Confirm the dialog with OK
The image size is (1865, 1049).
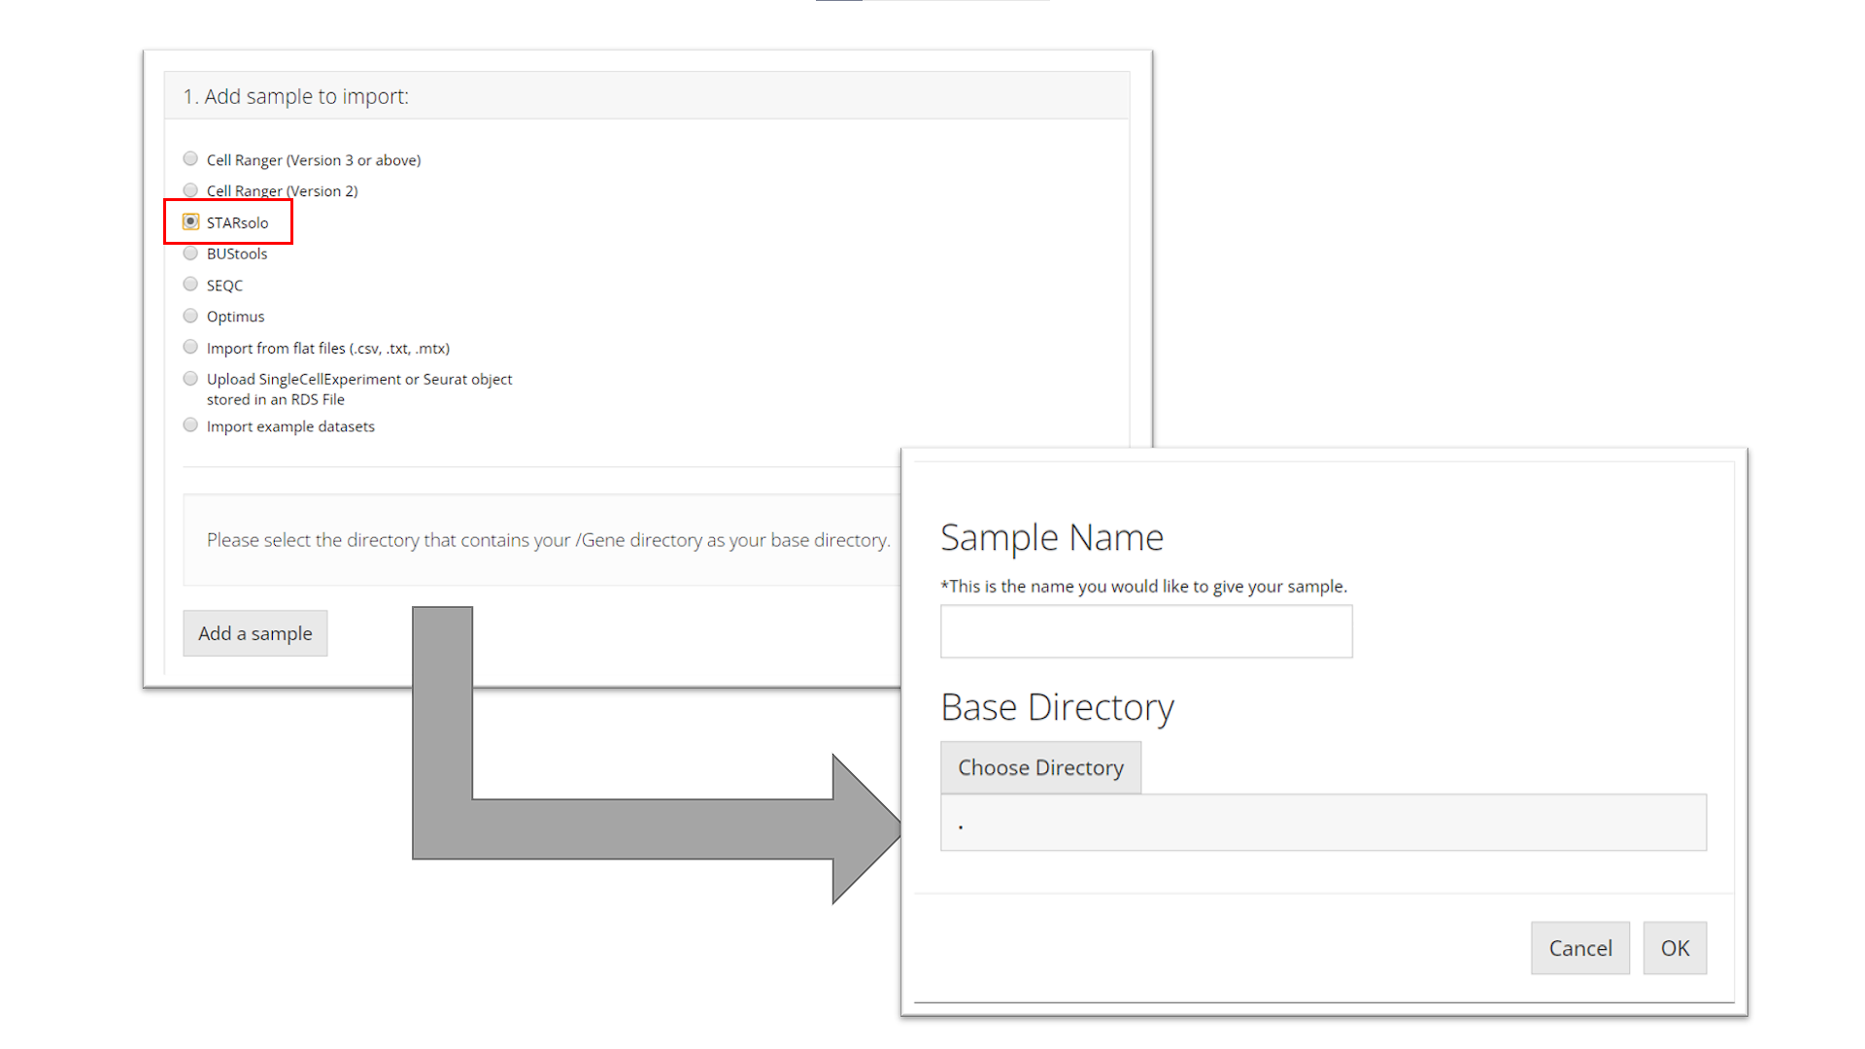(1674, 948)
